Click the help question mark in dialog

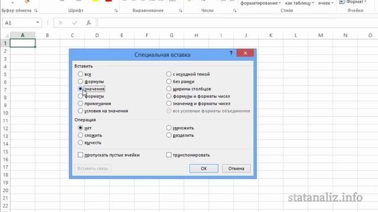coord(231,53)
